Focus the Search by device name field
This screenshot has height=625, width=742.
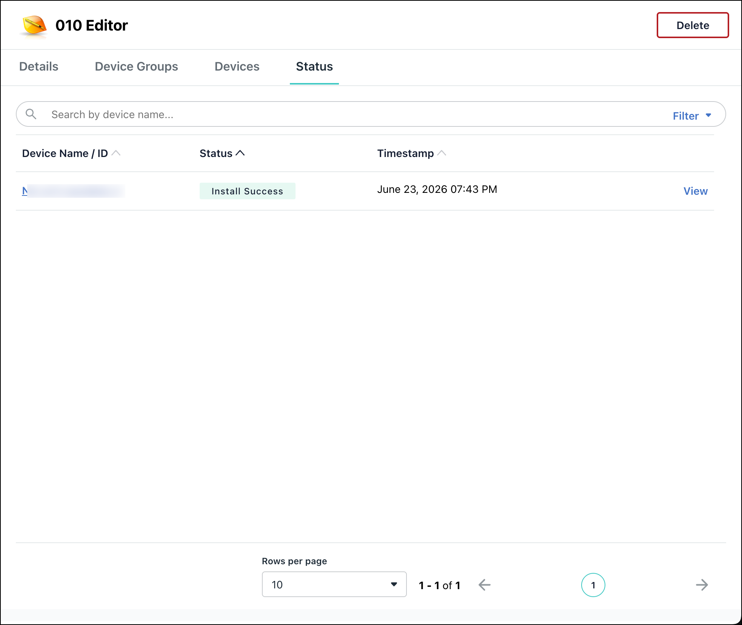pos(371,114)
